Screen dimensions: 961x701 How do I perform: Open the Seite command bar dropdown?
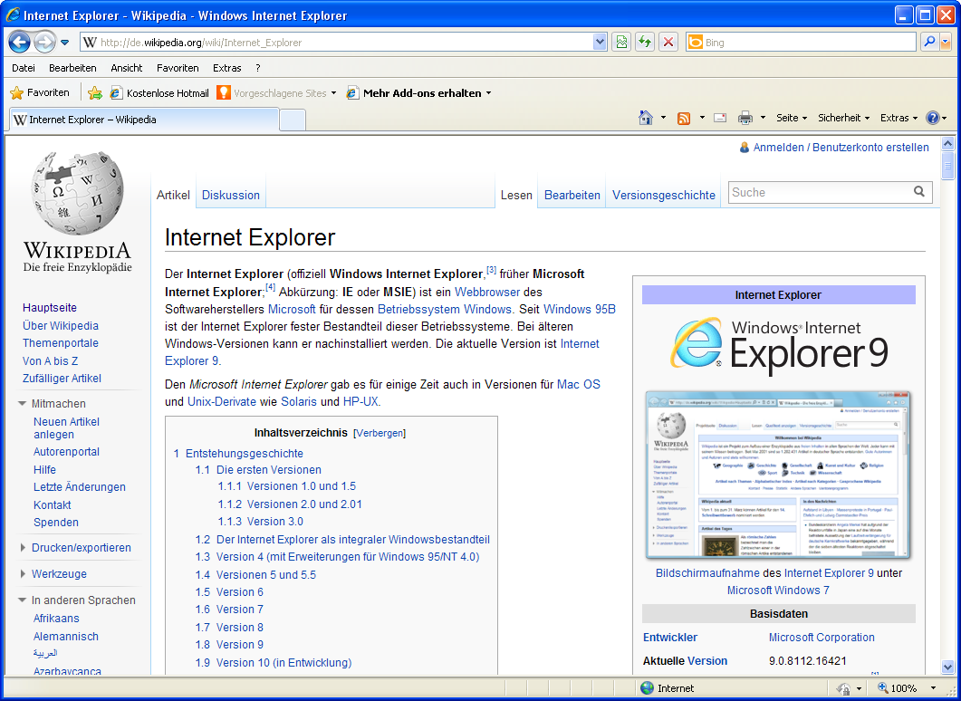click(792, 118)
